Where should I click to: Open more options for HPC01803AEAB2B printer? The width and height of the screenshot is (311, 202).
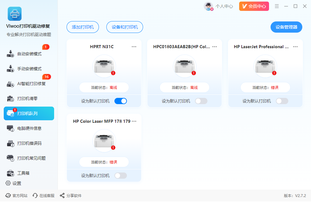pos(214,47)
